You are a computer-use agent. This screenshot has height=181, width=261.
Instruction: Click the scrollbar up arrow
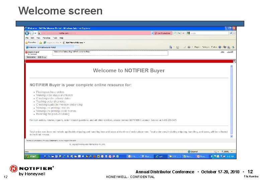[231, 66]
